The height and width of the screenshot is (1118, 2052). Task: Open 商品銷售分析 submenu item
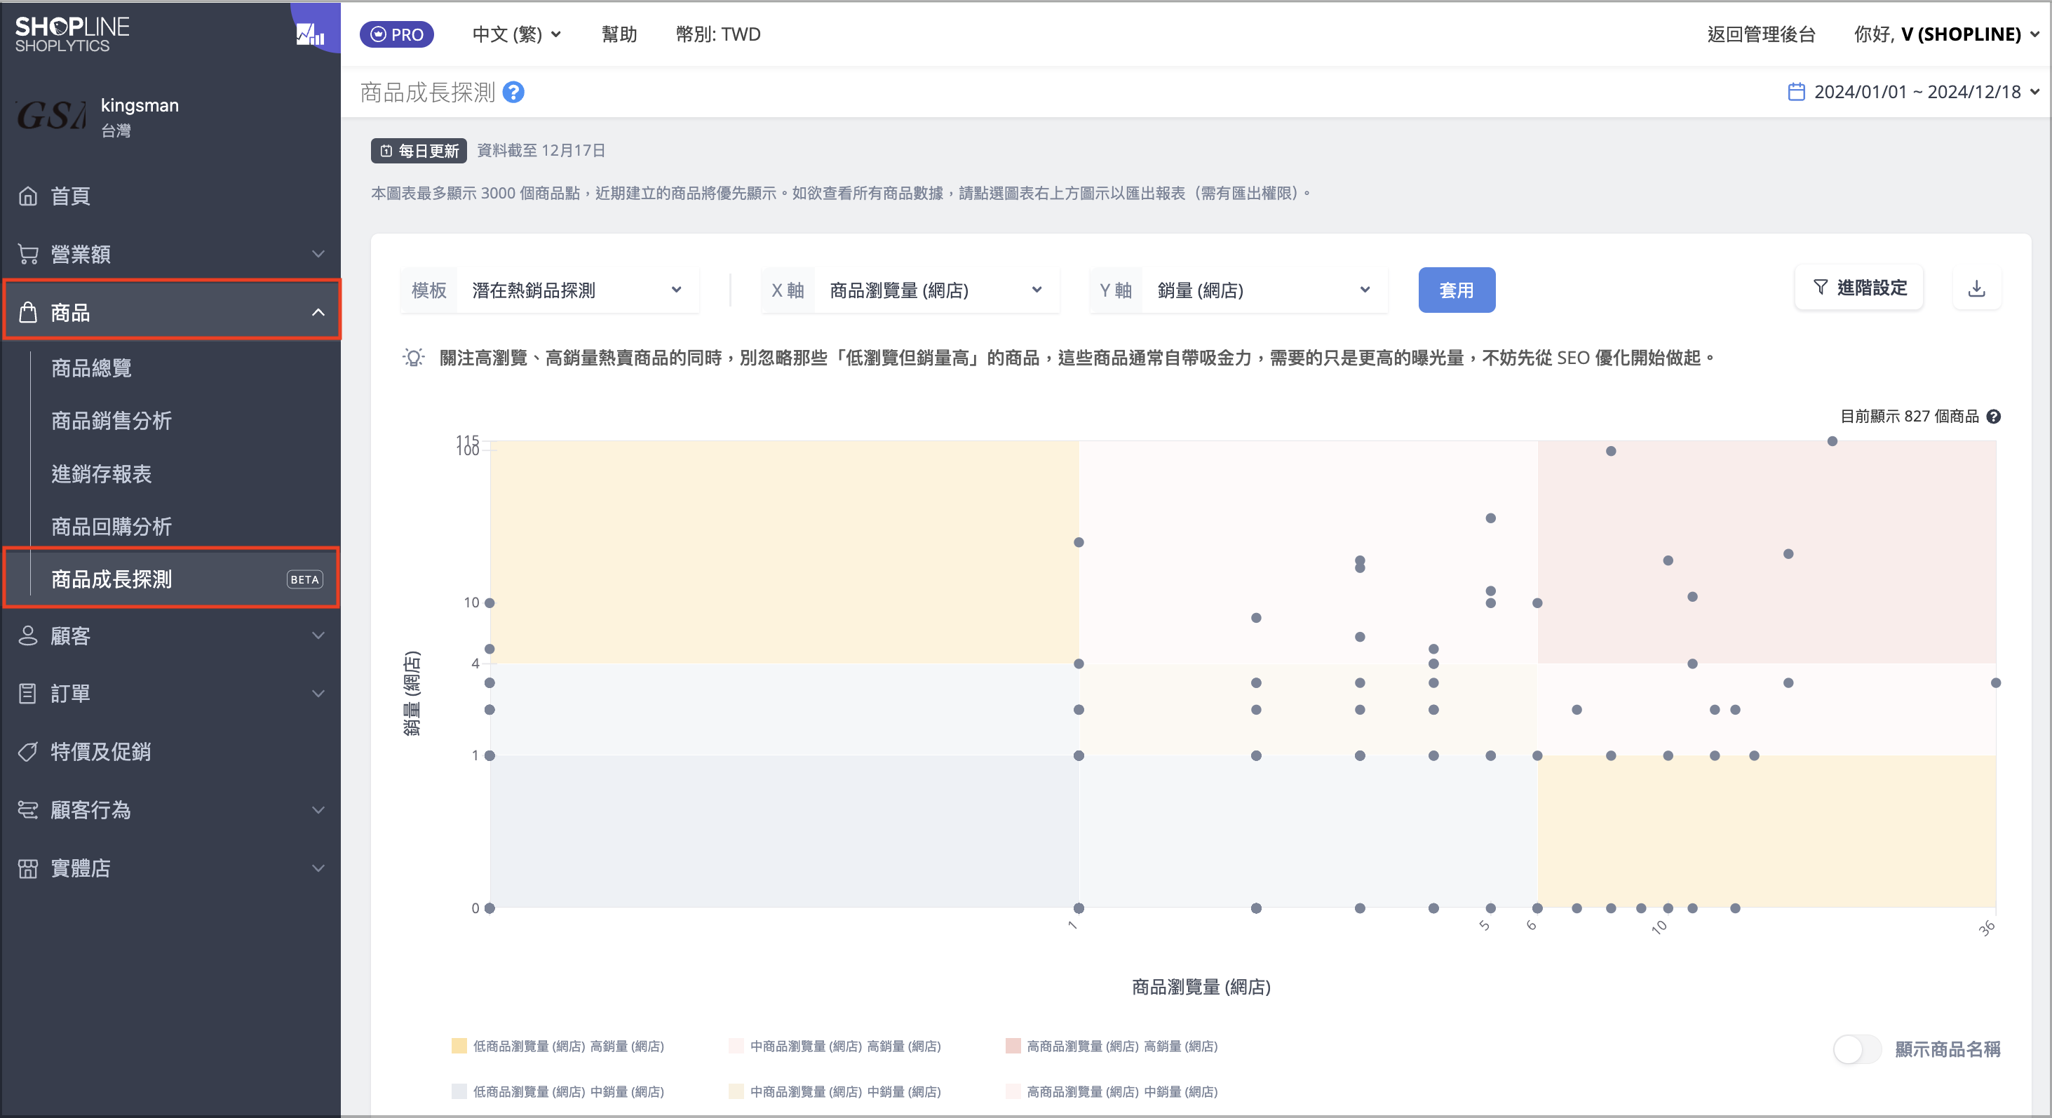(x=112, y=421)
